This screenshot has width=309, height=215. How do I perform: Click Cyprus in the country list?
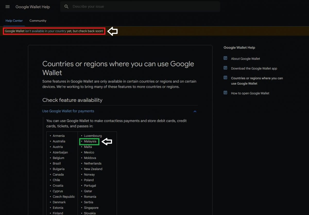coord(58,191)
